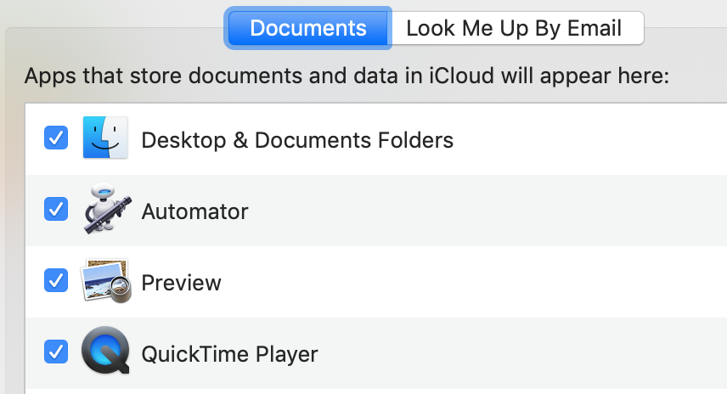Select the Automator text label

(194, 211)
